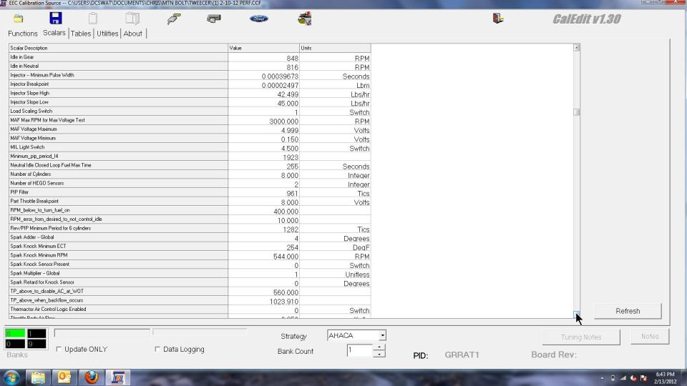Open the Utilities tab

[107, 34]
